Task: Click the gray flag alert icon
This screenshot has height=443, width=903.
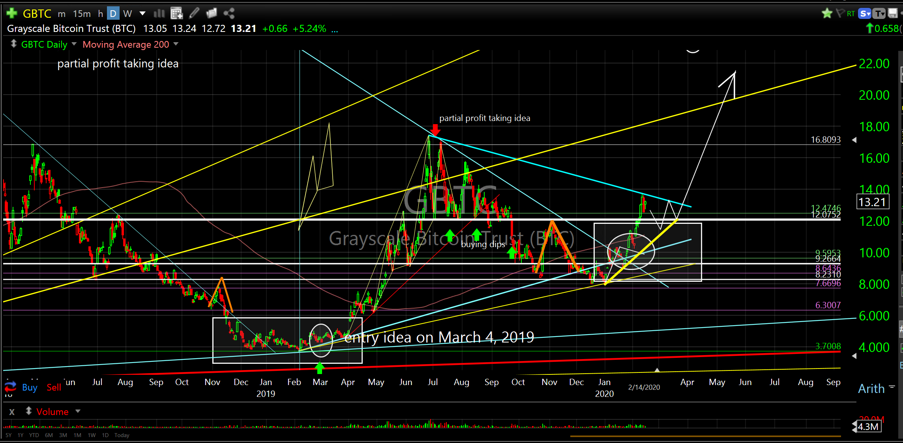Action: [840, 13]
